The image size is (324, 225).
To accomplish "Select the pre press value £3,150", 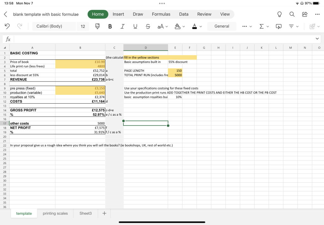I will 80,88.
